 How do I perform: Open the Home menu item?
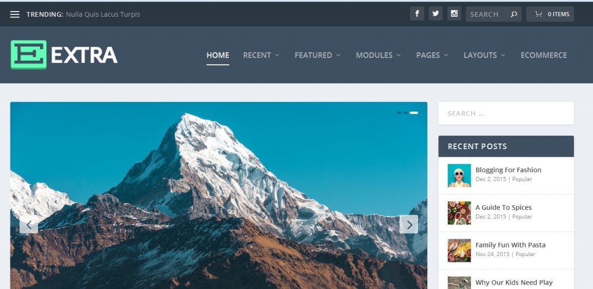coord(218,55)
